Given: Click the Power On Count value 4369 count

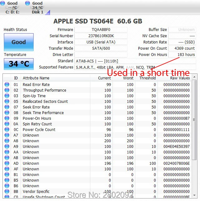Looking at the screenshot, I should click(x=182, y=48).
